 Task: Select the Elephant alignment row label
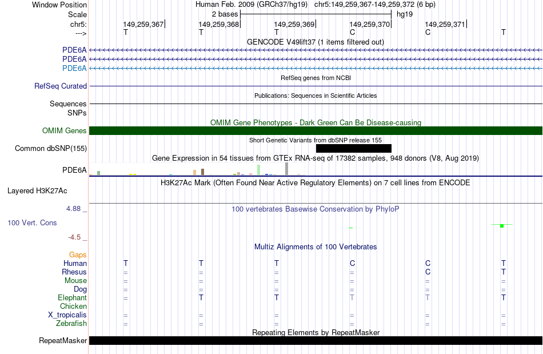click(72, 297)
